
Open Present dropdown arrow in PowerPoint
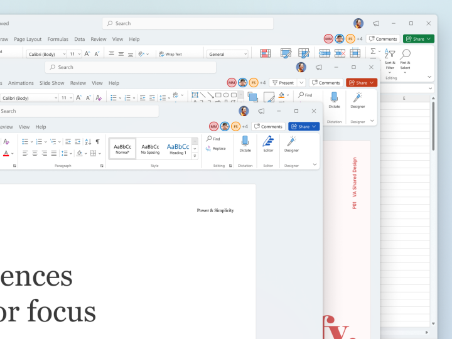click(x=301, y=83)
